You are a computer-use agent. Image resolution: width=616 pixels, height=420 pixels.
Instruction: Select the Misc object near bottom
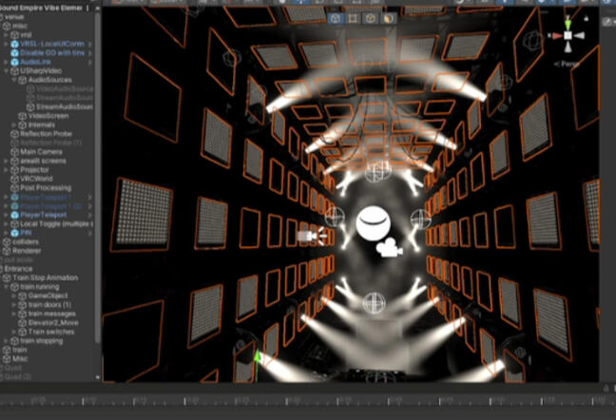pos(20,359)
